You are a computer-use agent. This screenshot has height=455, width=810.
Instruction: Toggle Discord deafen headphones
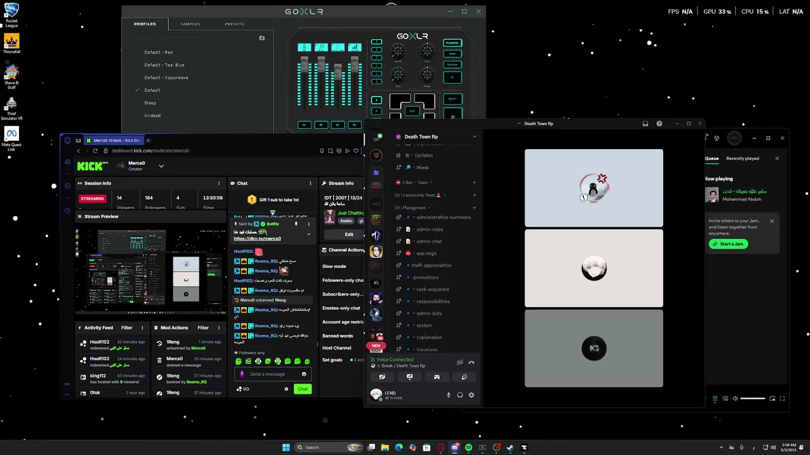pos(460,395)
